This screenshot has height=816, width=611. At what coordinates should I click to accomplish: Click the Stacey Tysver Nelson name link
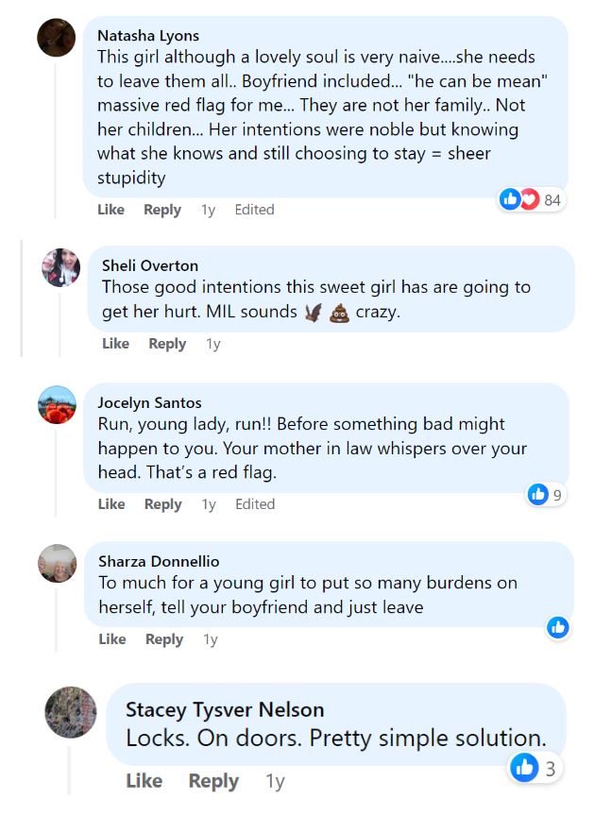tap(225, 709)
